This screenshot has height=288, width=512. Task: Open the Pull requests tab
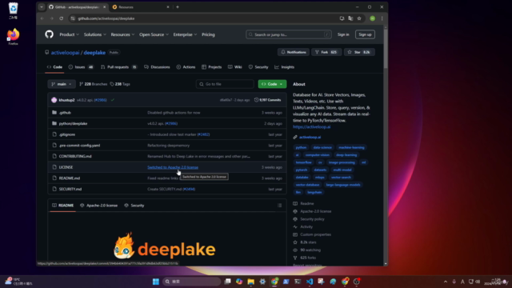pyautogui.click(x=119, y=67)
